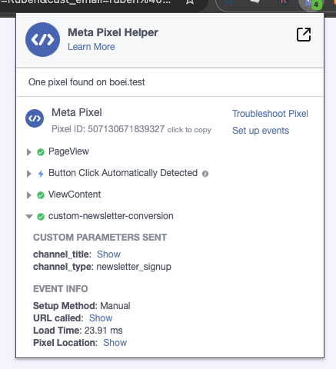Click the green check next to ViewContent
336x369 pixels.
[x=41, y=195]
